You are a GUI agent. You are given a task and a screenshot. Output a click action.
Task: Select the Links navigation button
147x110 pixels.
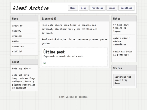[x=112, y=8]
